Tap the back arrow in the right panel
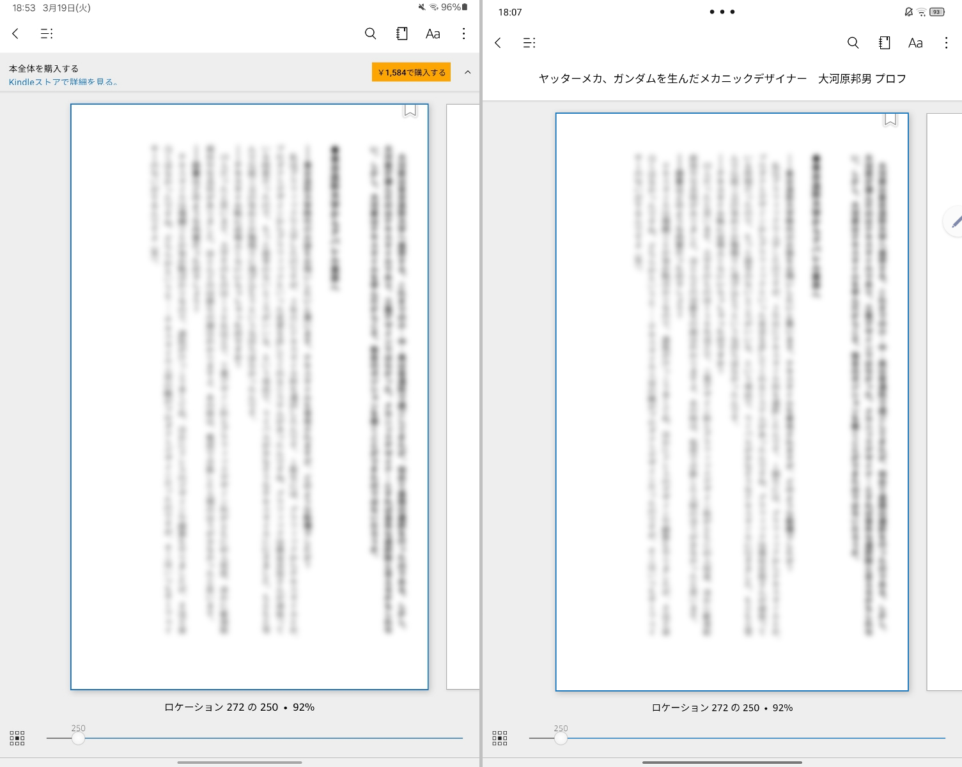962x767 pixels. tap(498, 43)
